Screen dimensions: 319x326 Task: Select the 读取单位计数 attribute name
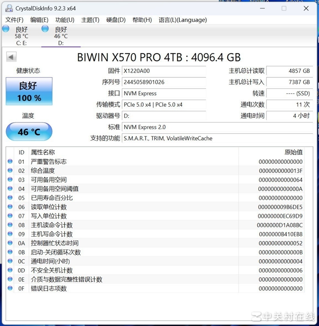[49, 207]
